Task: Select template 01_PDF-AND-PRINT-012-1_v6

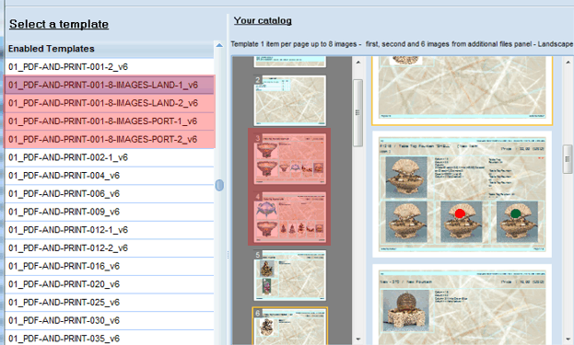Action: 110,230
